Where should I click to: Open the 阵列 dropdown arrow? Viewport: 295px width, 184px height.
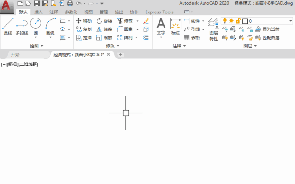[x=136, y=38]
